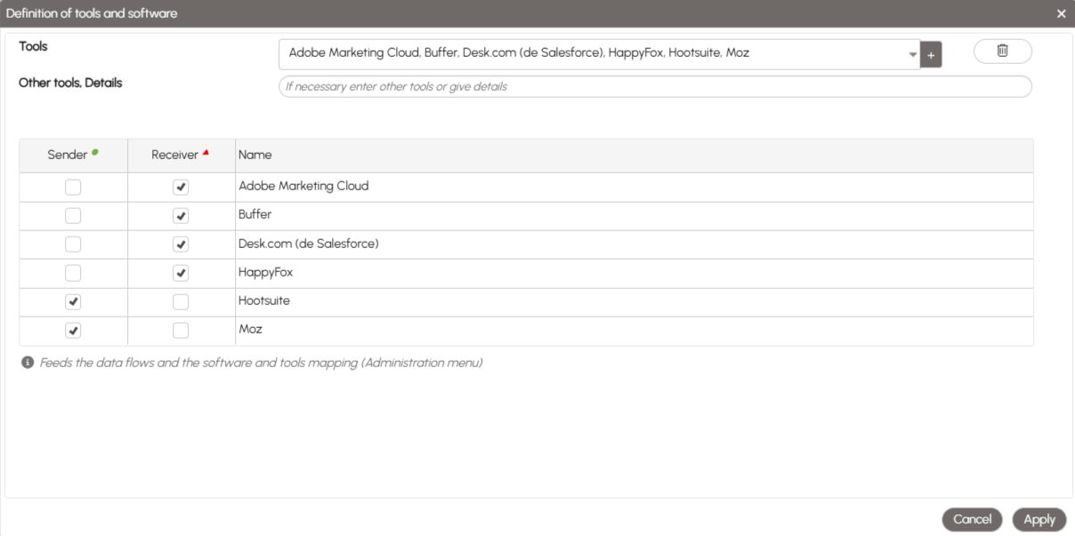1075x536 pixels.
Task: Click the Definition of tools and software title
Action: [x=92, y=13]
